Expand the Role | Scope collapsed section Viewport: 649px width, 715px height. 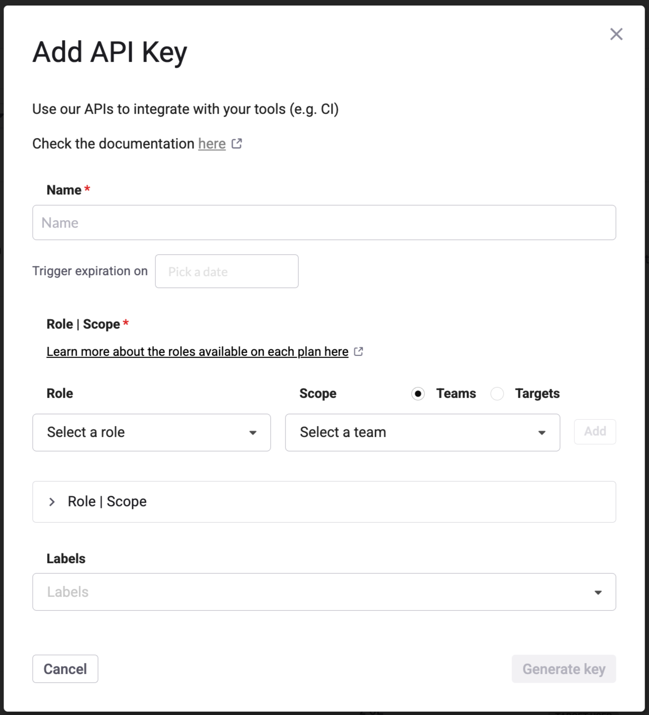tap(324, 502)
